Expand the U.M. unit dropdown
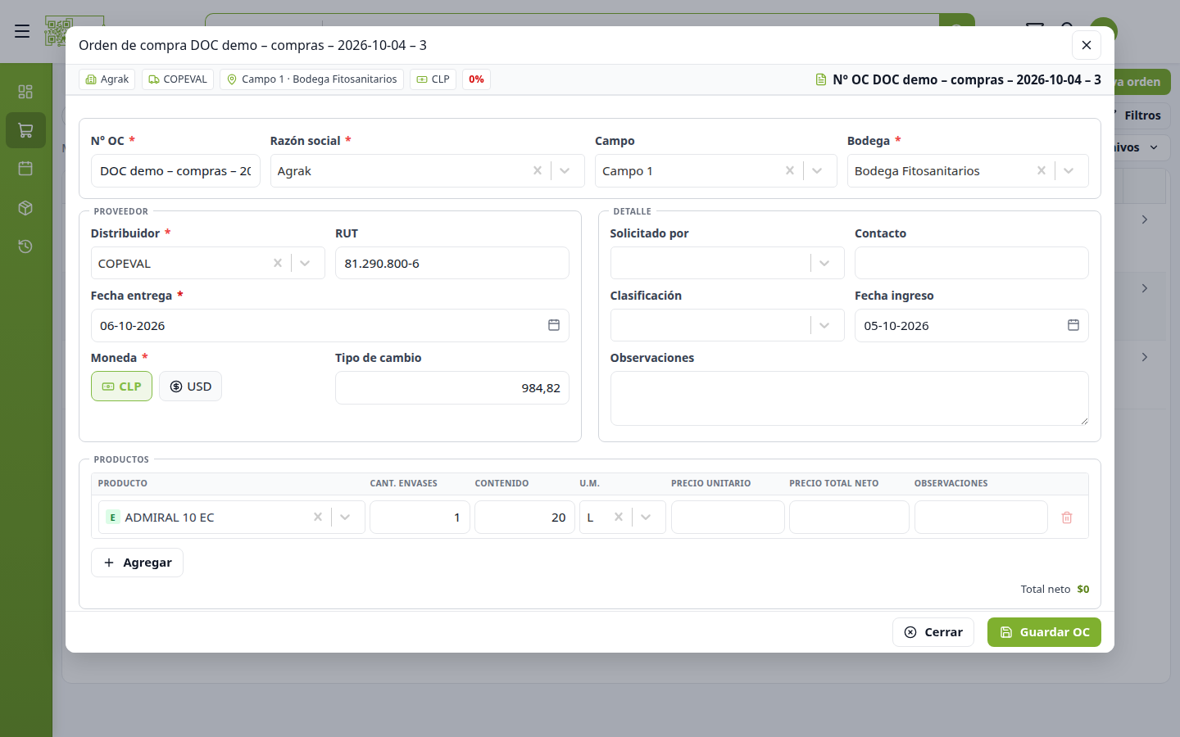This screenshot has height=737, width=1180. [x=647, y=518]
